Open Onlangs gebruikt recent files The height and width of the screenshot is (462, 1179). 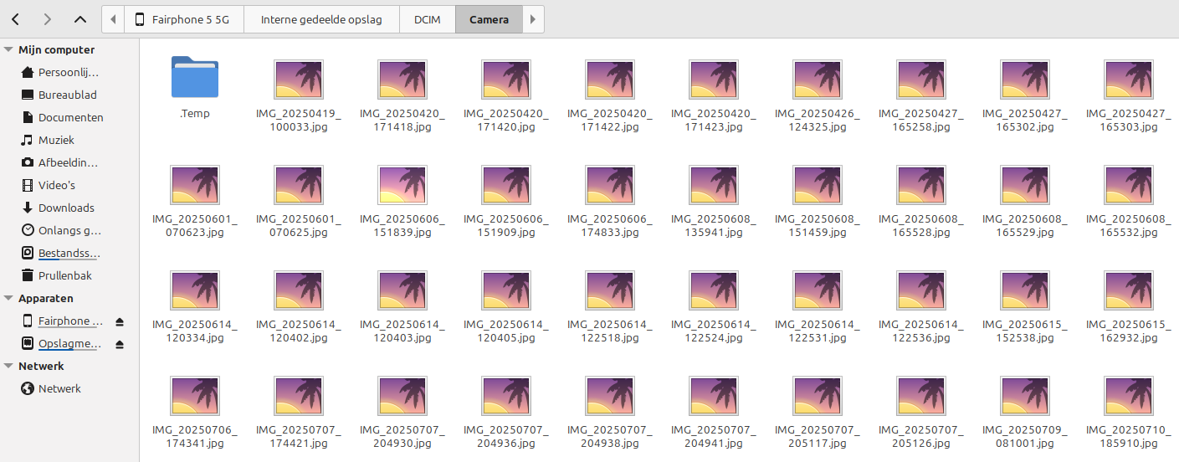(69, 230)
